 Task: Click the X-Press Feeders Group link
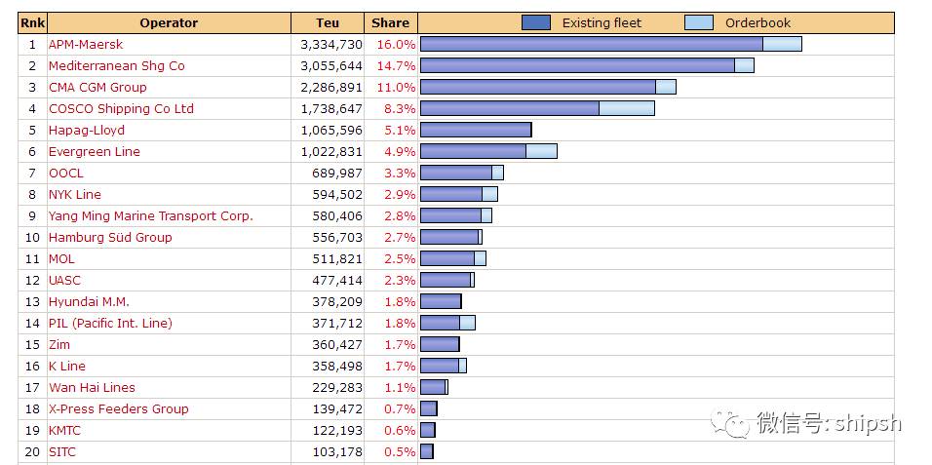coord(119,408)
